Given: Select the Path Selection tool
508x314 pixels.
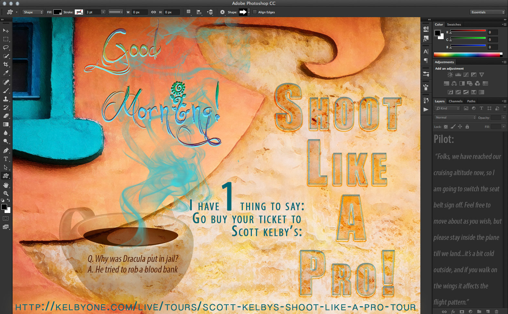Looking at the screenshot, I should click(6, 167).
